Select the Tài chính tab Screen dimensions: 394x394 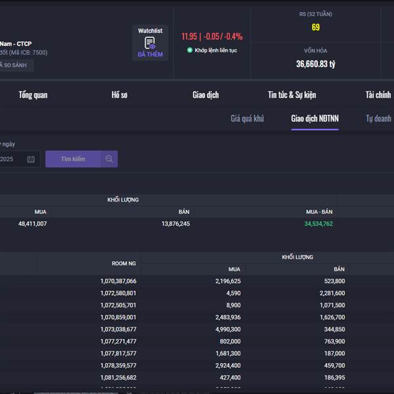coord(378,95)
